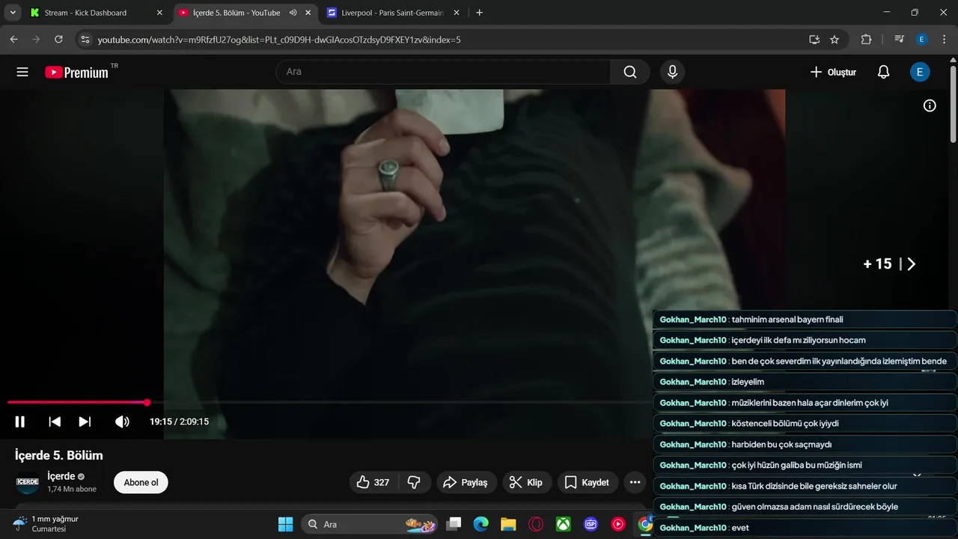Open the weather widget showing 1 mm yağmur
This screenshot has width=958, height=539.
(x=46, y=524)
